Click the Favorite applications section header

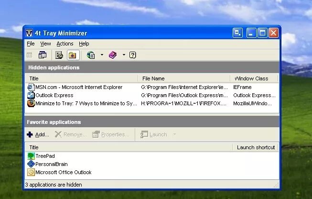152,122
